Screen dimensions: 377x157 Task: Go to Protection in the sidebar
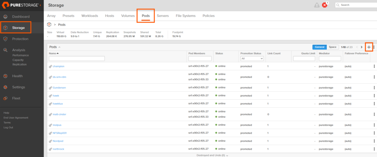pyautogui.click(x=20, y=39)
